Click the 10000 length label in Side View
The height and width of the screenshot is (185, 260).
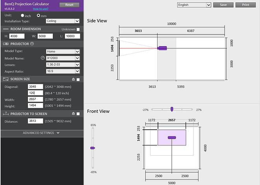coord(172,24)
